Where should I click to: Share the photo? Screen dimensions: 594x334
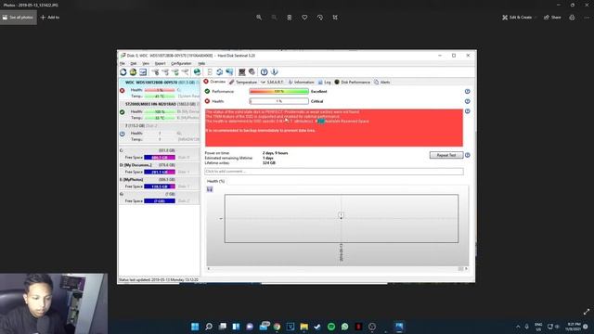pyautogui.click(x=552, y=18)
